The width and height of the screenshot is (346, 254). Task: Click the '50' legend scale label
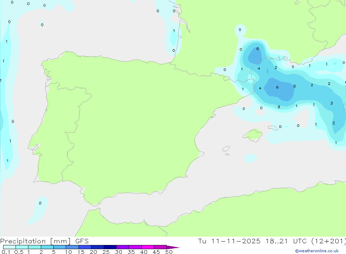tap(169, 252)
